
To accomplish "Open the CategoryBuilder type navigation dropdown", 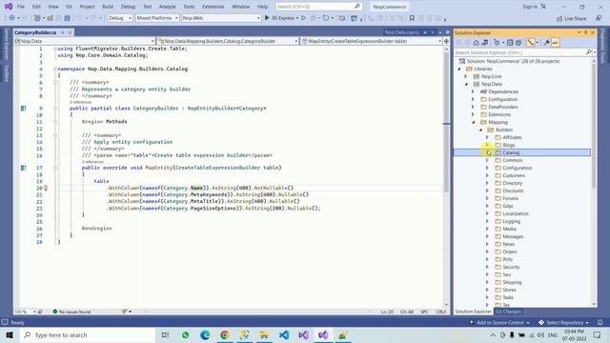I will (228, 41).
